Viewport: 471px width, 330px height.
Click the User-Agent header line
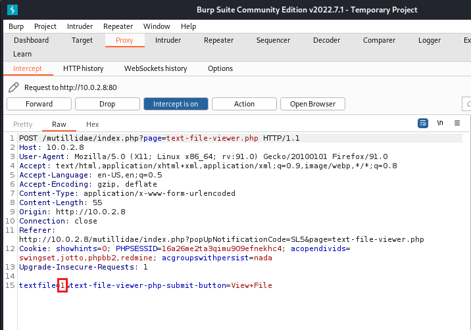(203, 156)
